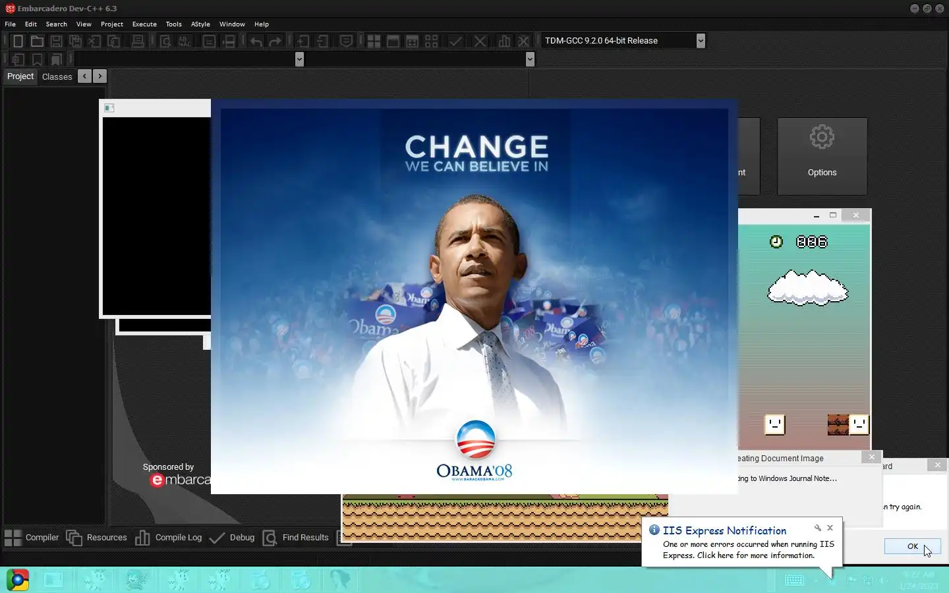Open the Window menu
Viewport: 949px width, 593px height.
(x=232, y=24)
